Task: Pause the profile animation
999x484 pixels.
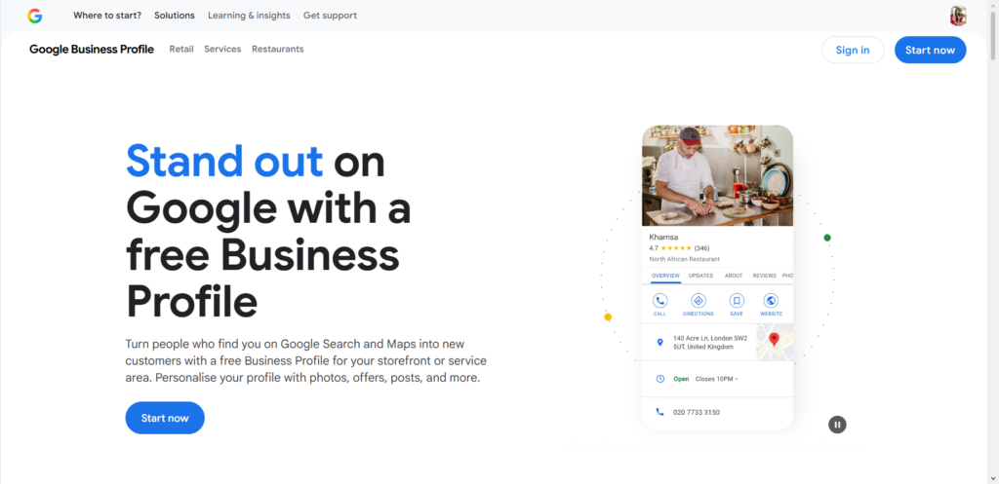Action: pyautogui.click(x=837, y=424)
